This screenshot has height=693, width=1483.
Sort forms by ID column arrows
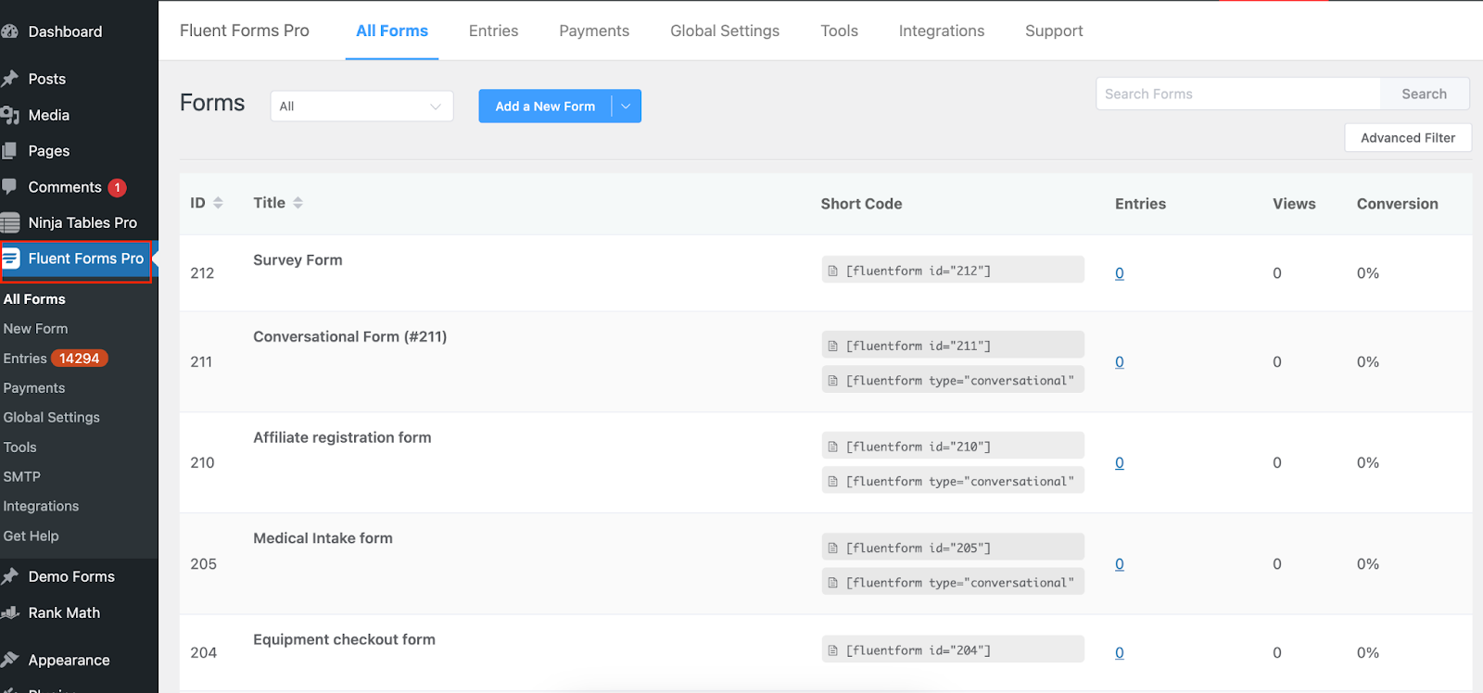tap(219, 203)
